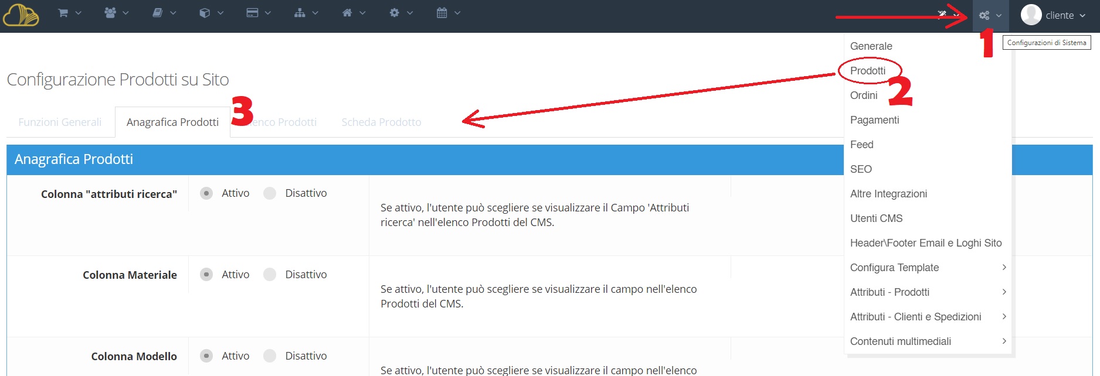Click the 'Attributi ricerca' description text
The image size is (1100, 376).
click(535, 215)
